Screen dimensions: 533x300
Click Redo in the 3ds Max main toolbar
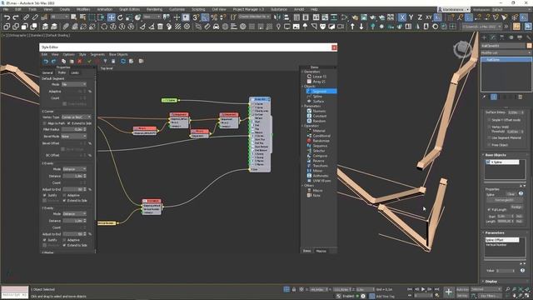click(x=16, y=17)
